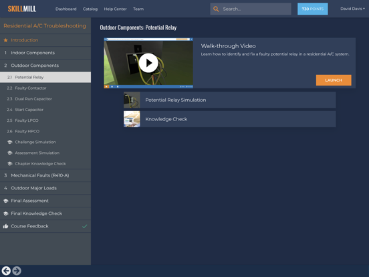Open the Final Knowledge Check item
The image size is (369, 277).
pos(45,213)
